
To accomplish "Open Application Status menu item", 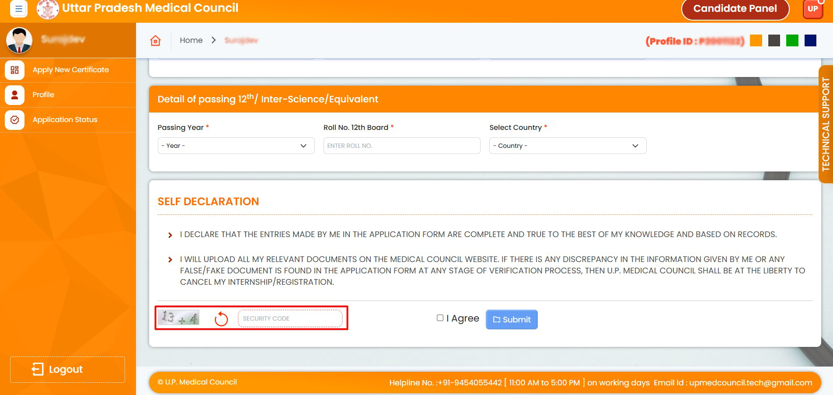I will (x=65, y=120).
